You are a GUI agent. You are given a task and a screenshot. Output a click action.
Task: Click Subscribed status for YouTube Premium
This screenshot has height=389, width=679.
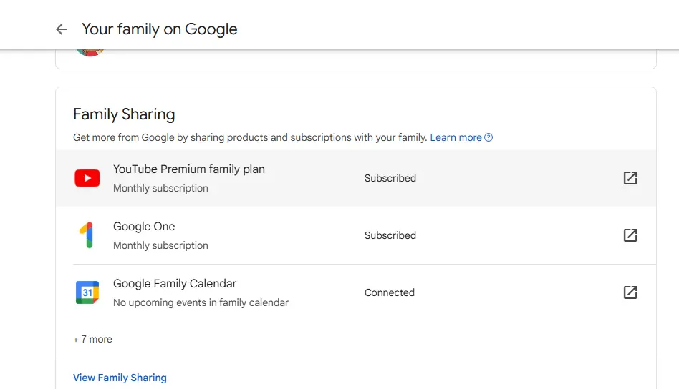tap(390, 178)
